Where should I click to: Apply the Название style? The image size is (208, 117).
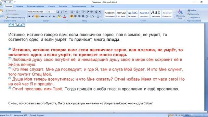coord(156,14)
